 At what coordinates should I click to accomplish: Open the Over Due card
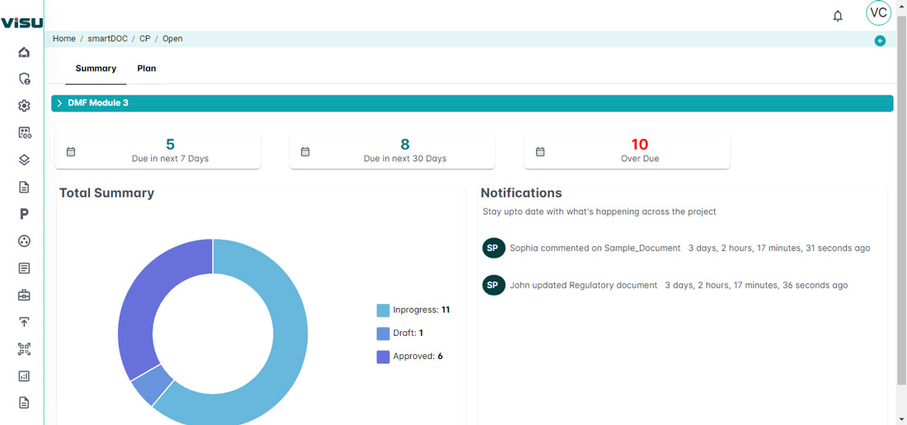tap(627, 152)
